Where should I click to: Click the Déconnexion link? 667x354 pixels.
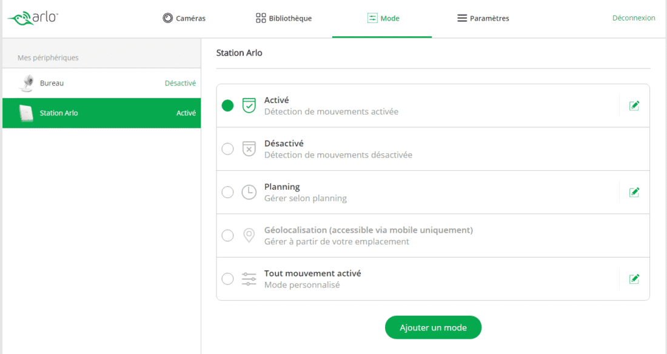click(x=634, y=18)
